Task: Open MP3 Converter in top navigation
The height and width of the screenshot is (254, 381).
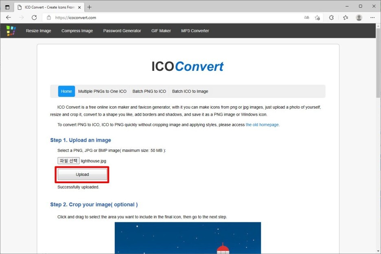Action: click(x=195, y=31)
